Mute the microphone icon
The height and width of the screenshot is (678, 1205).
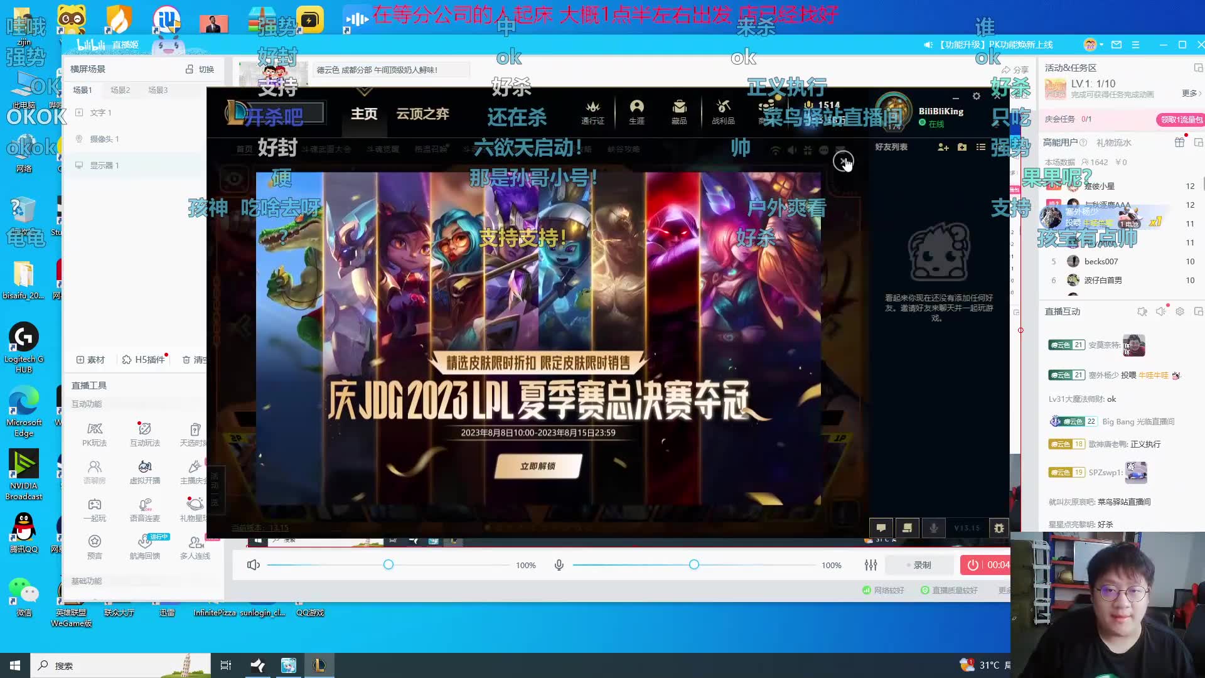(559, 565)
